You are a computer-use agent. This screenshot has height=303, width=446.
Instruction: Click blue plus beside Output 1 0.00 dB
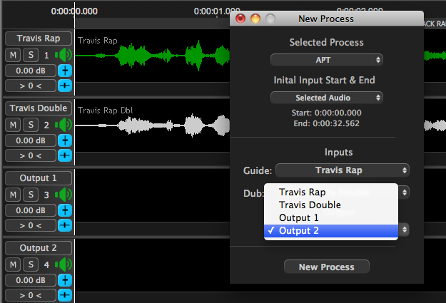[x=65, y=210]
